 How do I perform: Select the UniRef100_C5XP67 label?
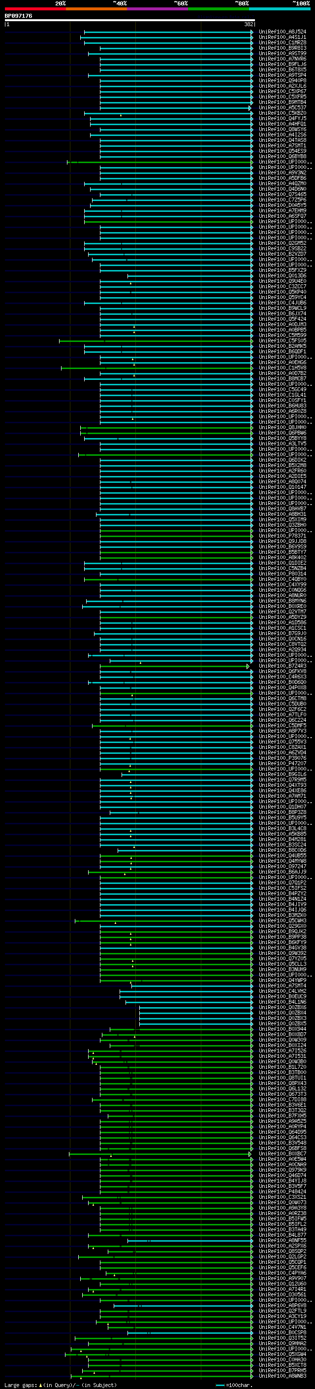[x=283, y=91]
